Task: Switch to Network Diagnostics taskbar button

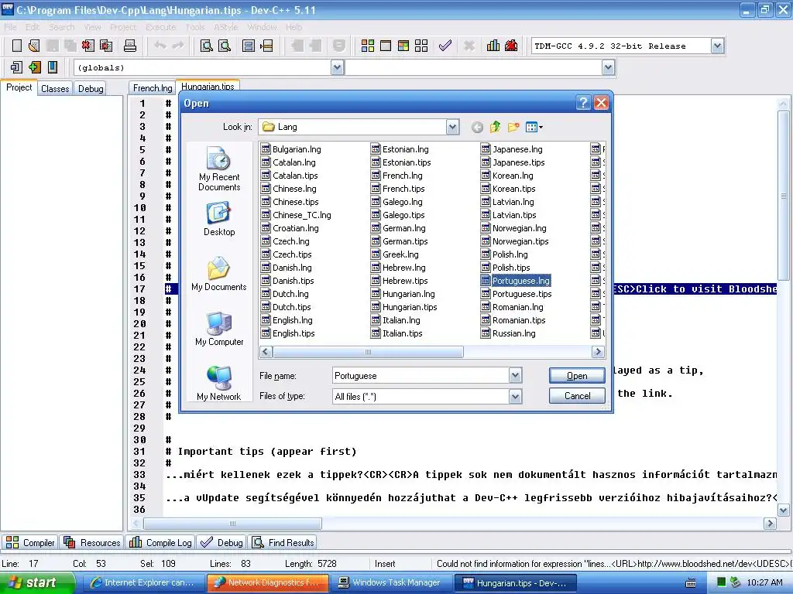Action: [x=267, y=582]
